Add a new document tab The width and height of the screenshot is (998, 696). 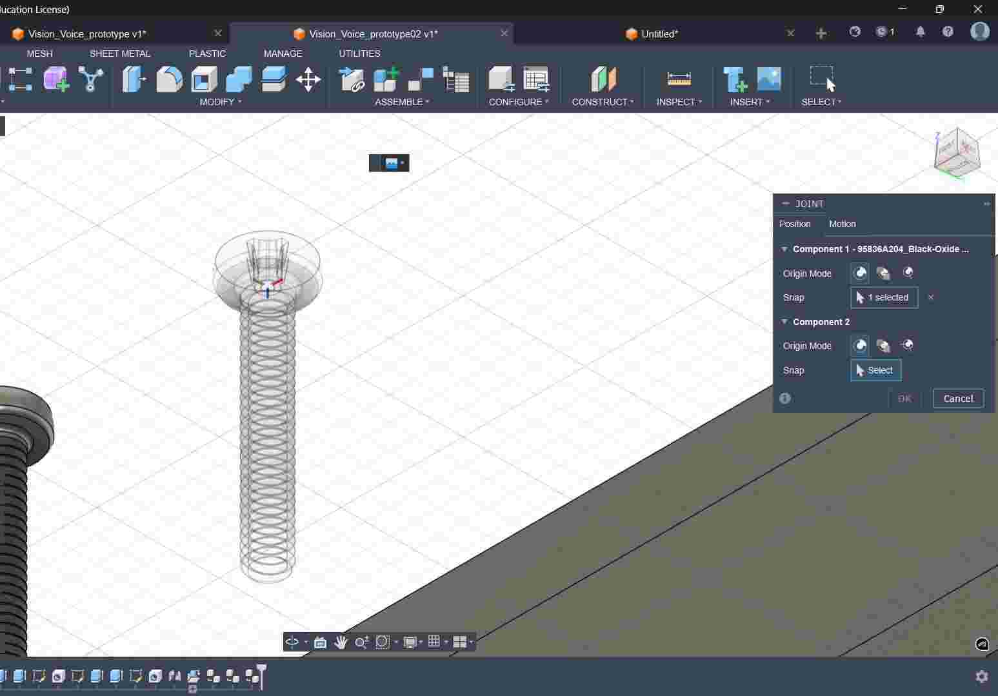pyautogui.click(x=821, y=33)
